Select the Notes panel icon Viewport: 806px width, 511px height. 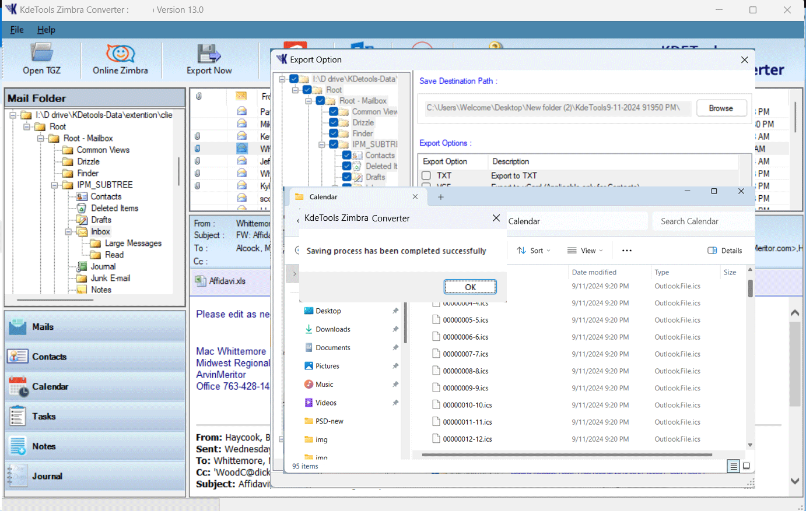point(17,446)
